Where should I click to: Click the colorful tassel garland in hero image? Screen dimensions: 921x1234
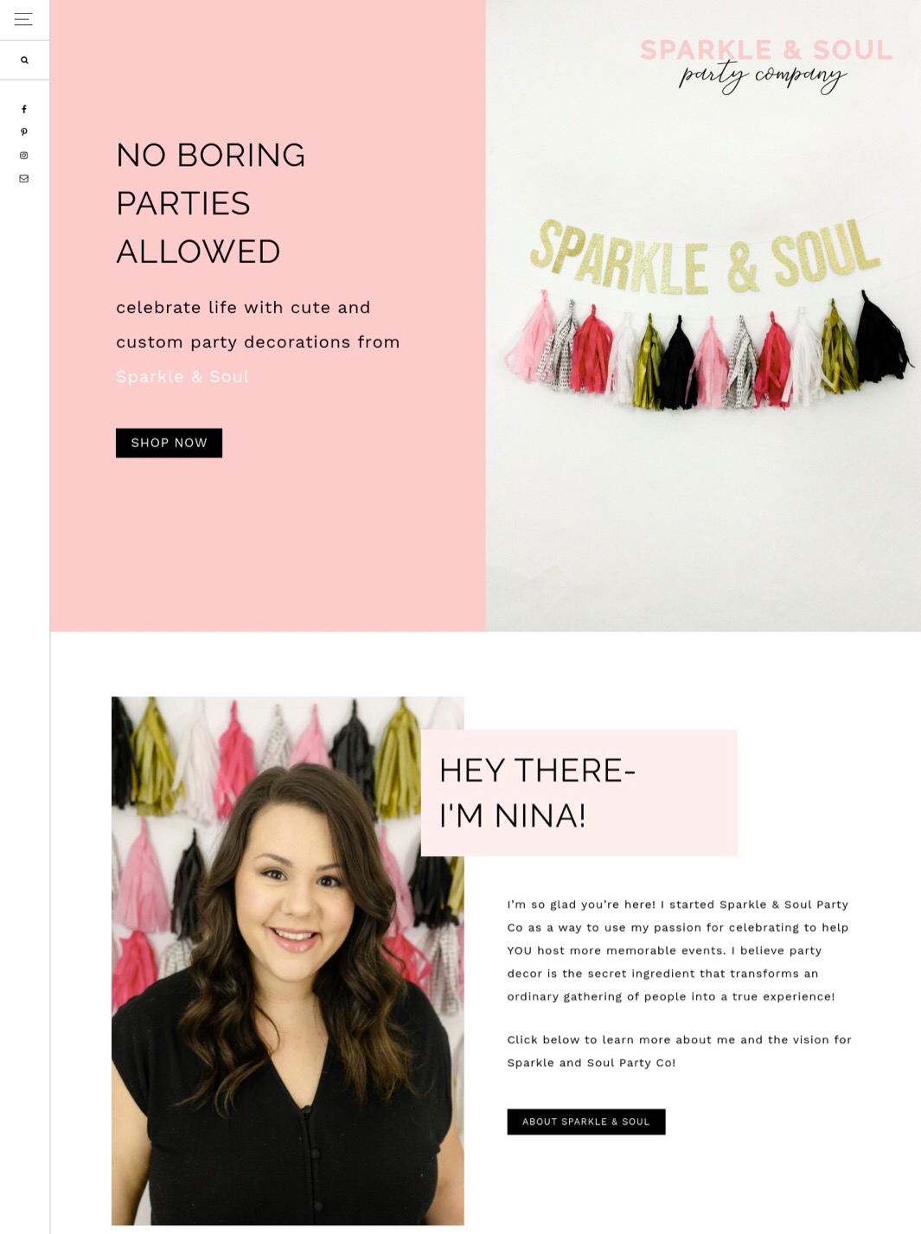[707, 352]
